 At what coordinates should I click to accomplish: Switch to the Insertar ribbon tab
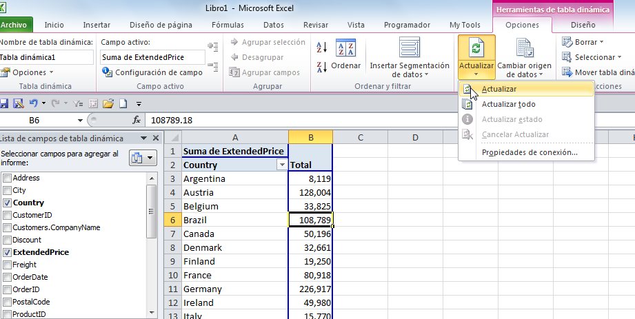coord(97,25)
